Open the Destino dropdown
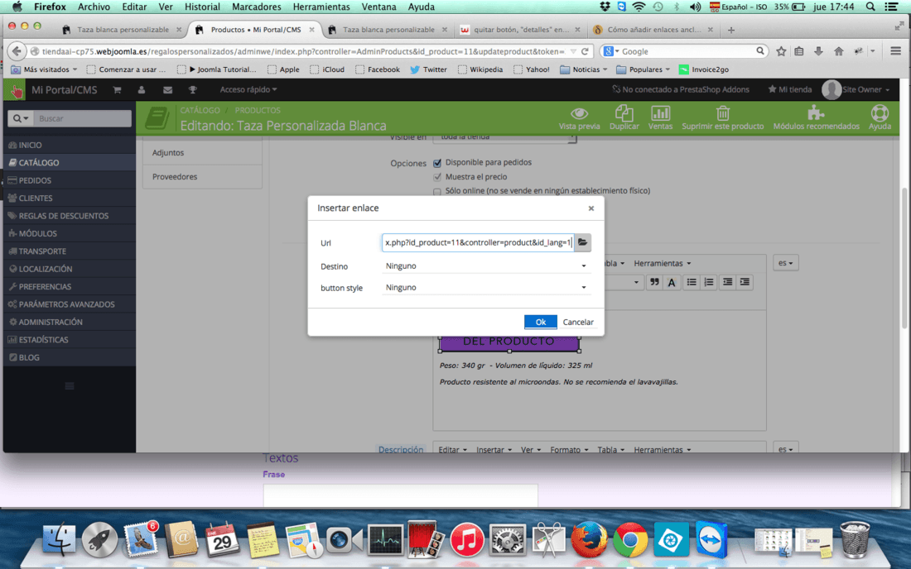This screenshot has height=569, width=911. click(485, 265)
